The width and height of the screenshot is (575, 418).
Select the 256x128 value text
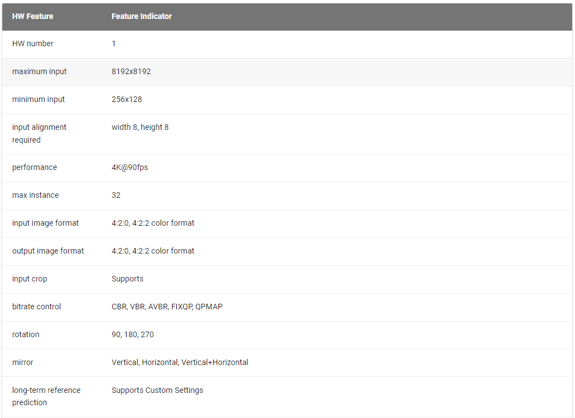[127, 99]
